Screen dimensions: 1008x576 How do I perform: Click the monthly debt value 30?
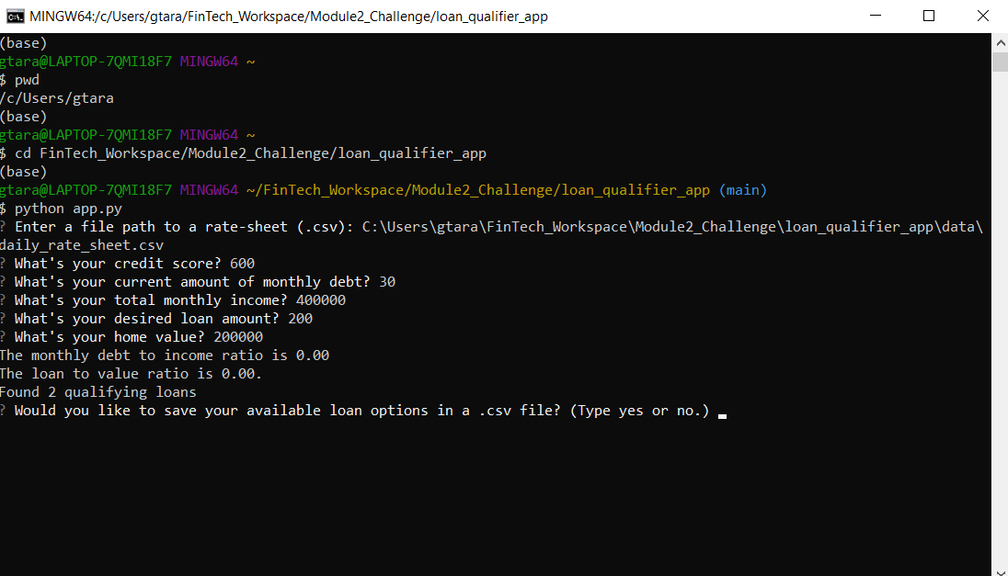coord(387,282)
